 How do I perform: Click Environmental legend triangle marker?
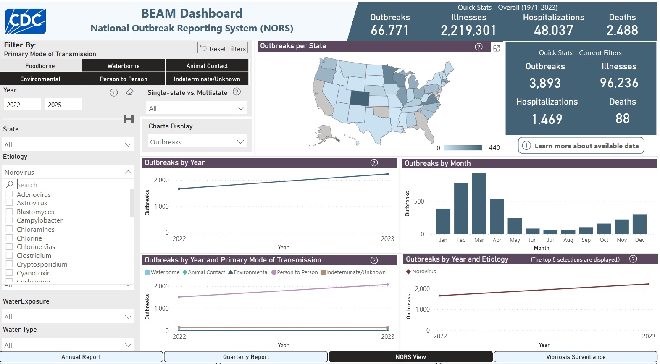231,272
